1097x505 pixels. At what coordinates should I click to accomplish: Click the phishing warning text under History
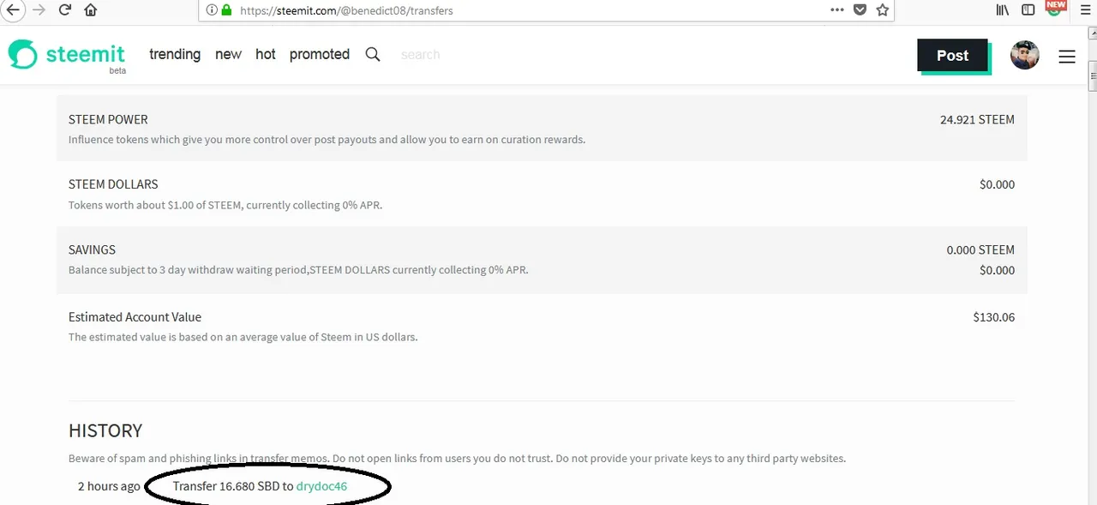tap(457, 459)
